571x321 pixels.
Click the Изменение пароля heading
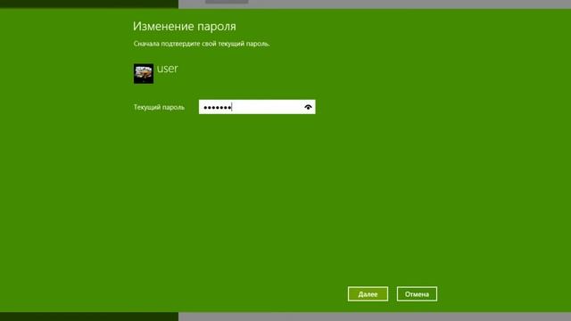(185, 26)
